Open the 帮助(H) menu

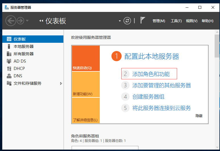(x=207, y=21)
